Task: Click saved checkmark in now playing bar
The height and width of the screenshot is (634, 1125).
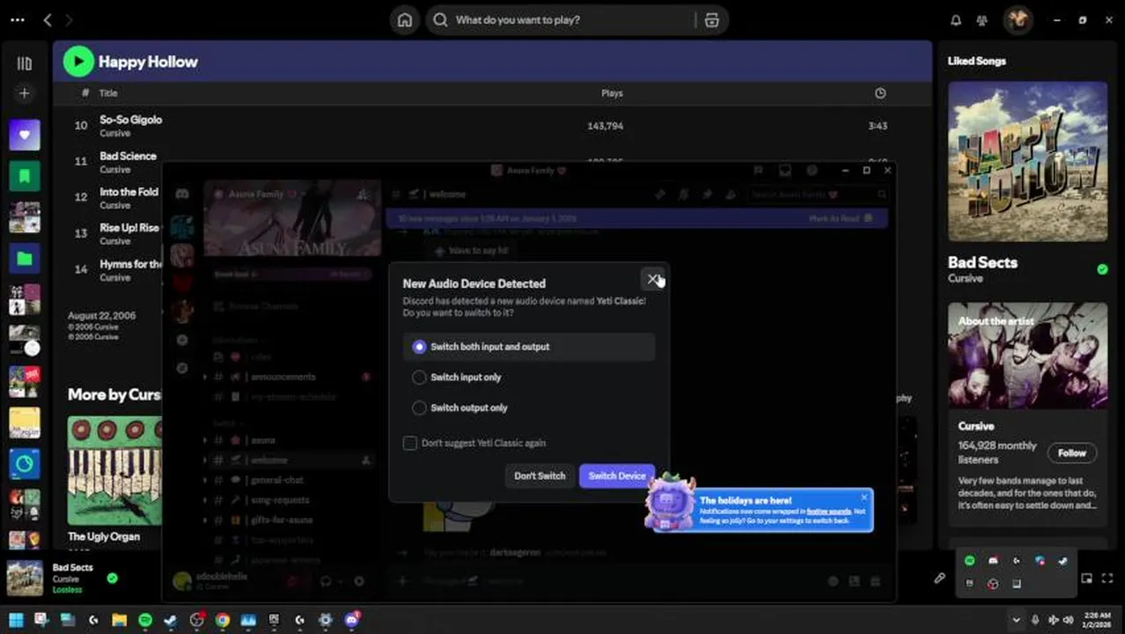Action: pyautogui.click(x=112, y=579)
